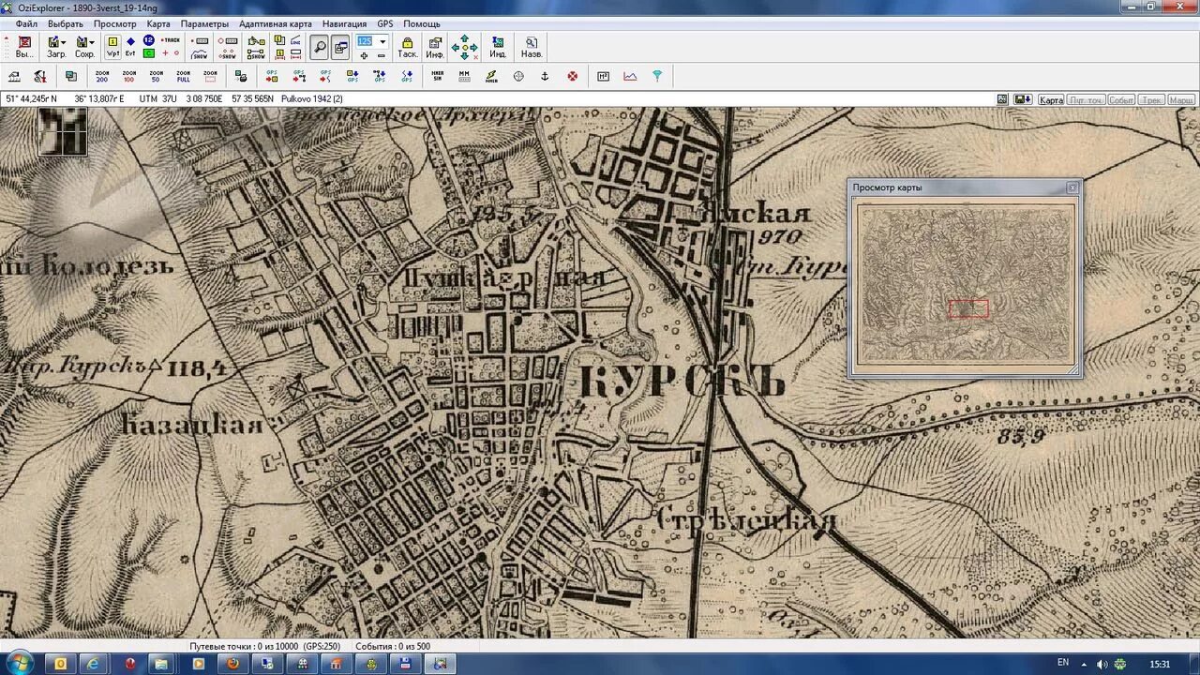Click the Трек button
Screen dimensions: 1200x675
(x=1152, y=99)
